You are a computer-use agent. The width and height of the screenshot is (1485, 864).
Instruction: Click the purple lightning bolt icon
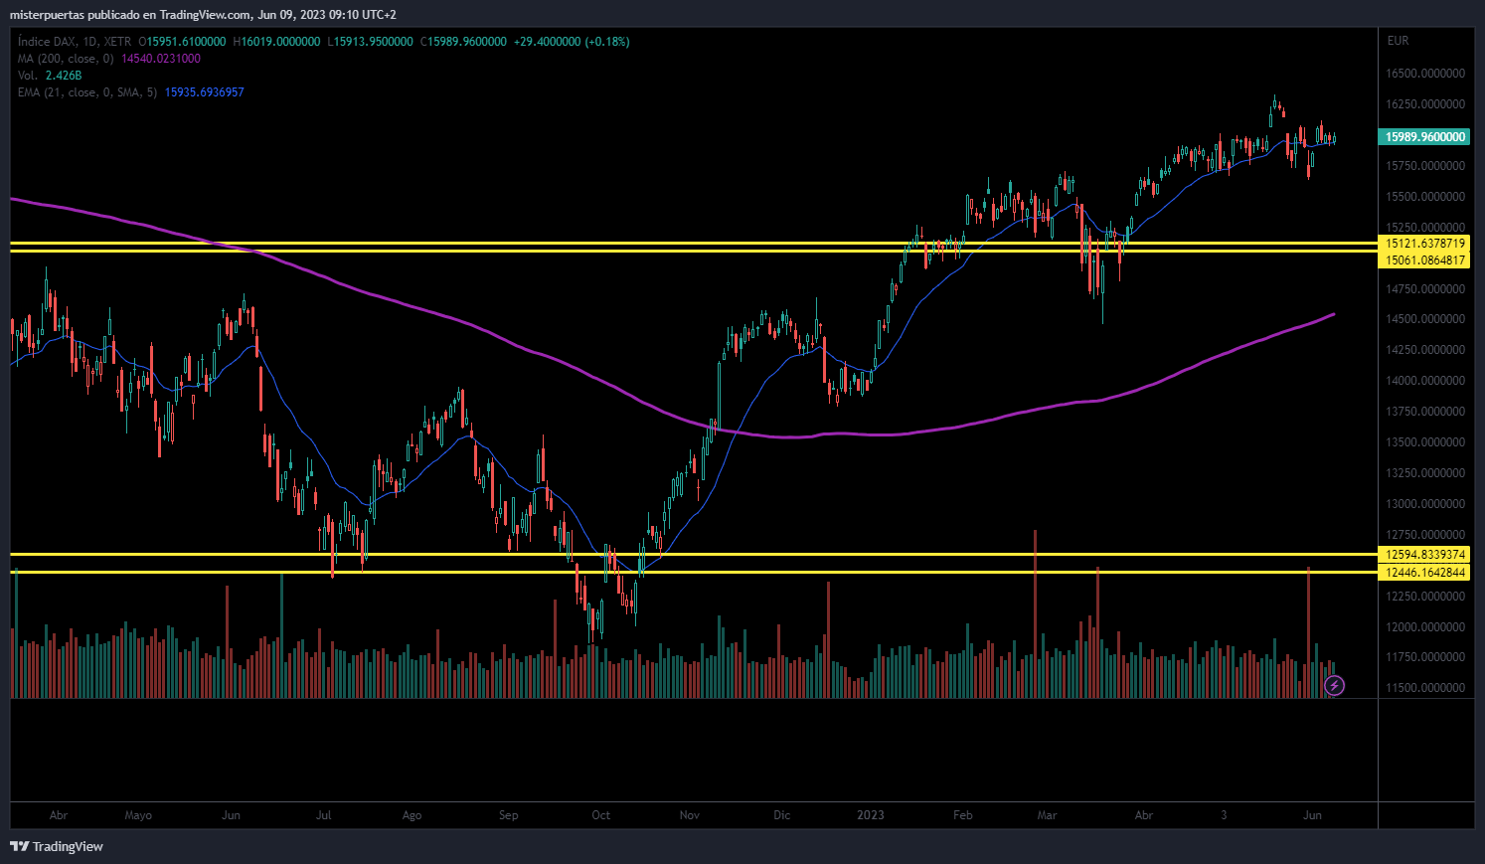1335,685
